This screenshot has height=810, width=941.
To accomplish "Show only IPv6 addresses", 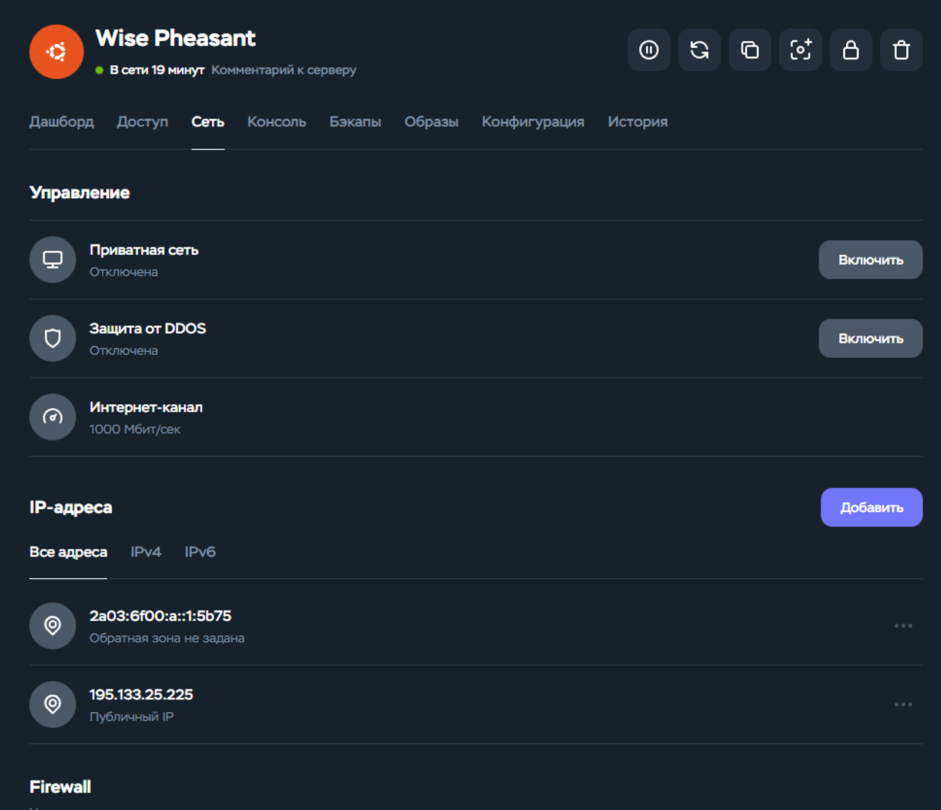I will click(x=200, y=552).
